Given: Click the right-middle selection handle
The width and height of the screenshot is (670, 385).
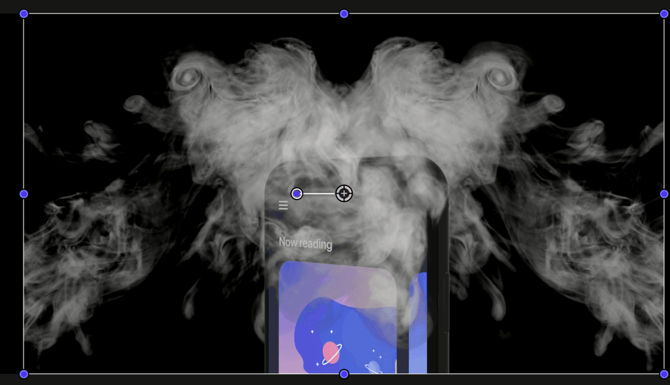Looking at the screenshot, I should coord(664,193).
